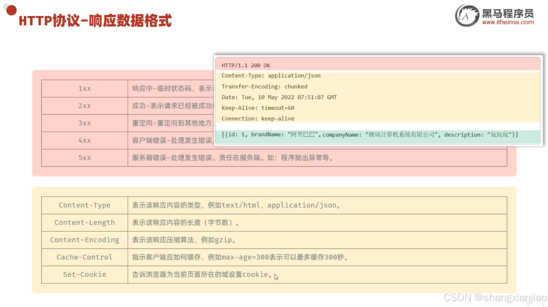The height and width of the screenshot is (307, 548).
Task: Open the www.itheima.com link
Action: pos(508,22)
